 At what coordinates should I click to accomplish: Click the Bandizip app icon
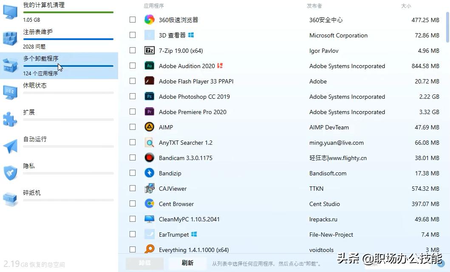[x=149, y=173]
